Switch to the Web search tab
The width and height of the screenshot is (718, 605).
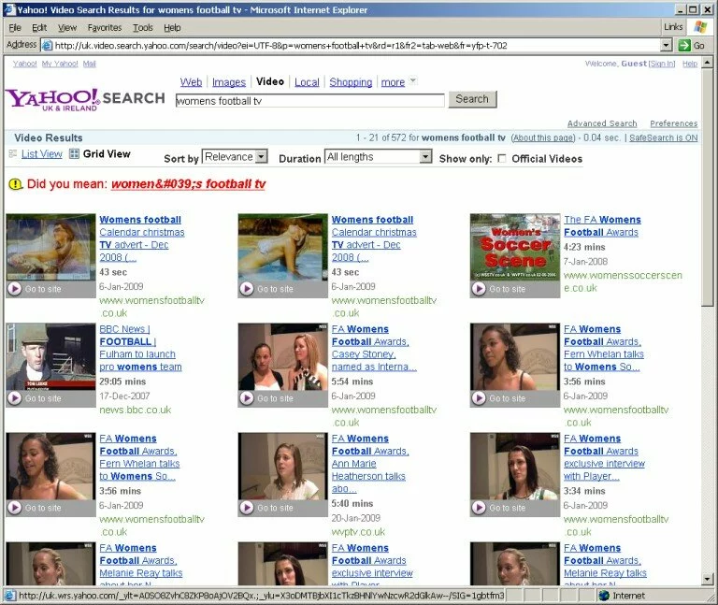coord(191,82)
